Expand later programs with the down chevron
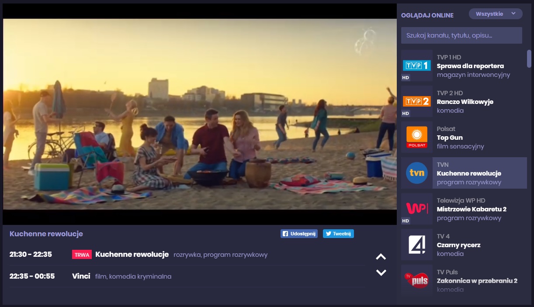 381,271
